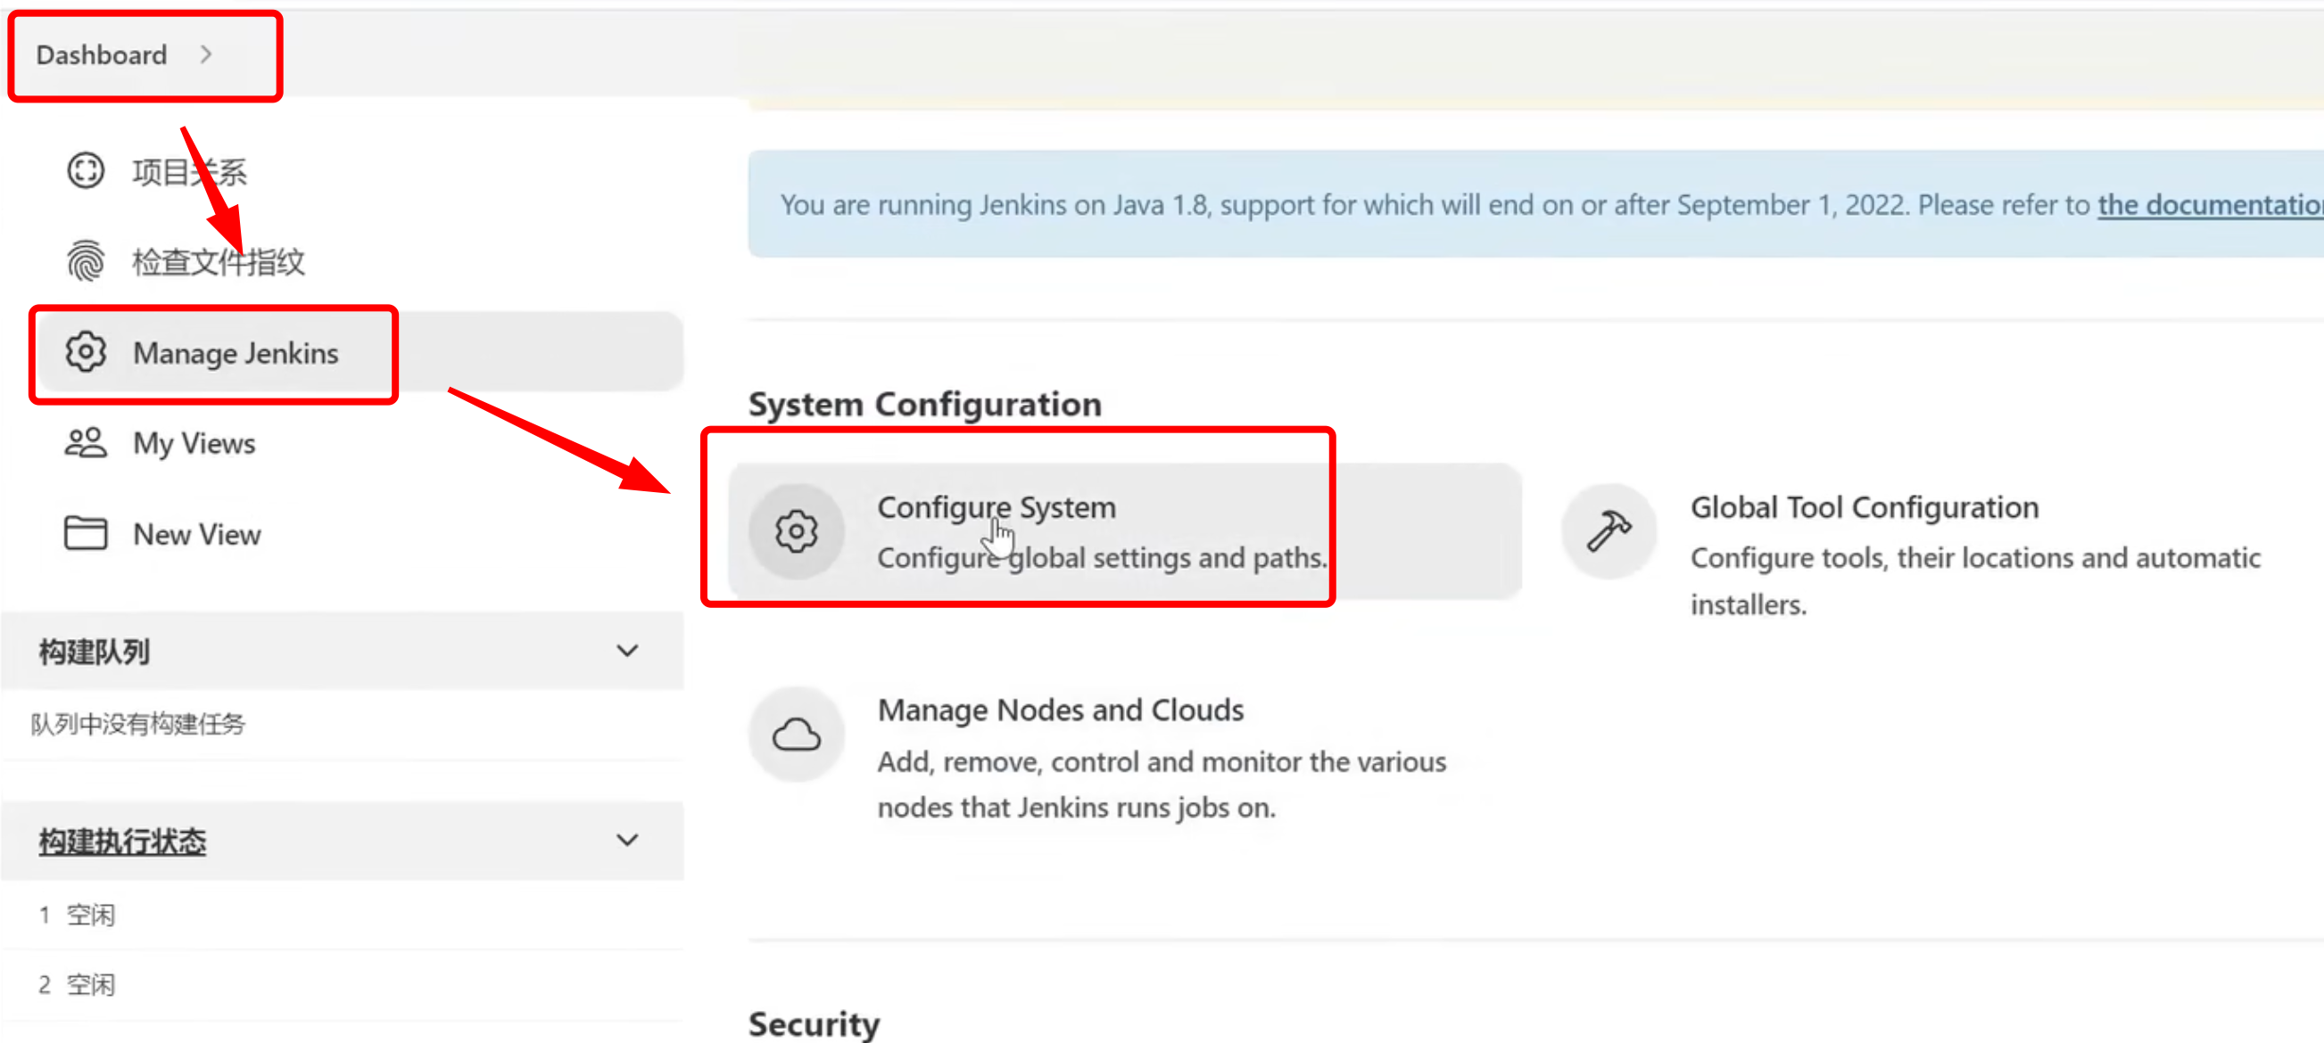Open My Views from the sidebar
This screenshot has width=2324, height=1043.
(194, 444)
